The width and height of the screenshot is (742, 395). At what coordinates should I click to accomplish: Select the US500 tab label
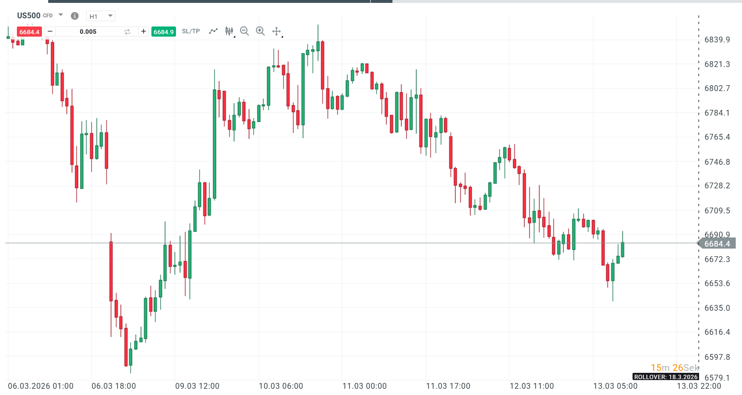click(x=29, y=15)
